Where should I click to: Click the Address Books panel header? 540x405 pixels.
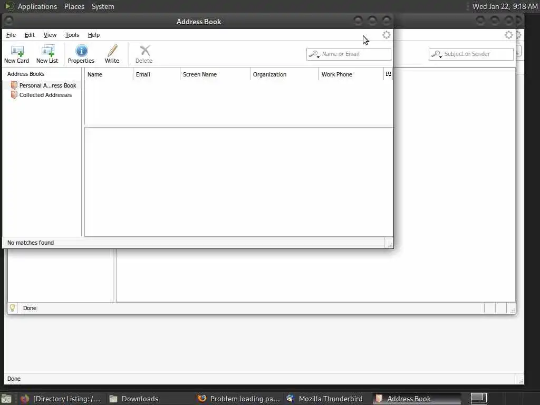tap(26, 74)
